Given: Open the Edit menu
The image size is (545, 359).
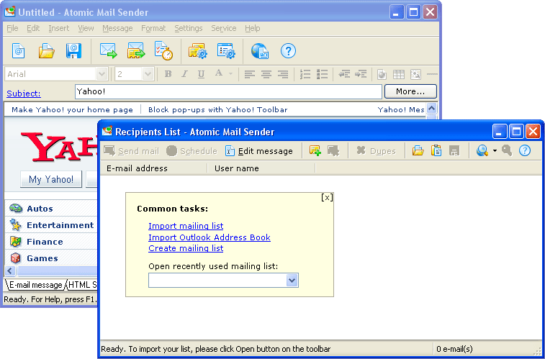Looking at the screenshot, I should coord(33,28).
